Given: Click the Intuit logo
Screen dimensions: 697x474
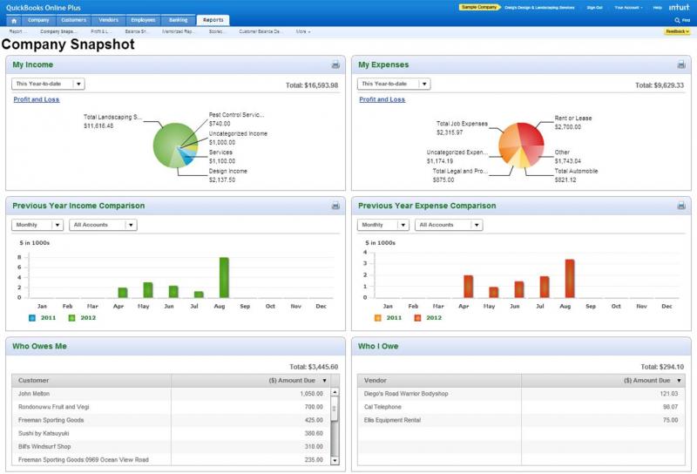Looking at the screenshot, I should click(x=679, y=7).
